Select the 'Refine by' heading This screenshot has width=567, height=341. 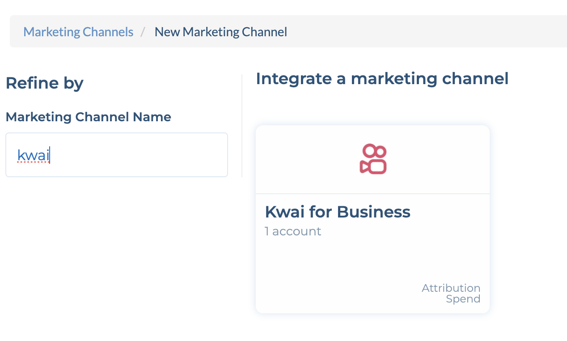pos(45,83)
